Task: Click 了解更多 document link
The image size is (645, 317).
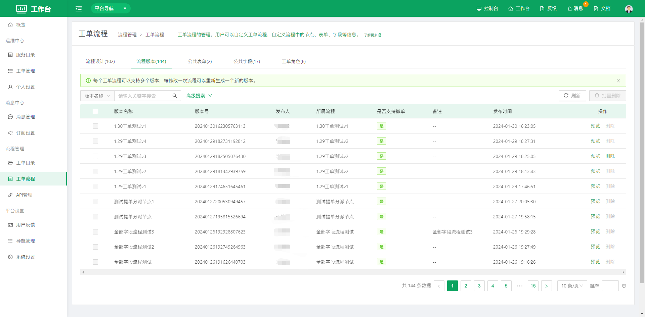Action: 373,35
